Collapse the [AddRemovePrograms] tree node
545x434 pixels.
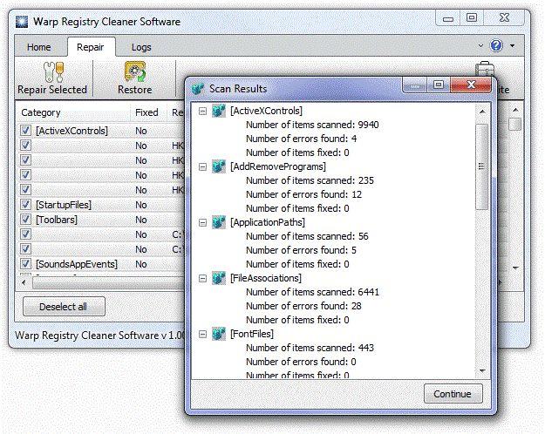(202, 167)
